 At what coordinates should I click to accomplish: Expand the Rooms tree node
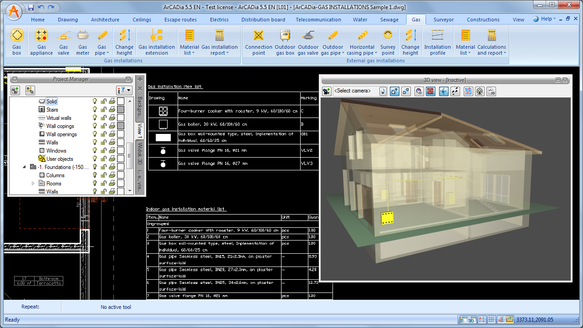pos(33,184)
